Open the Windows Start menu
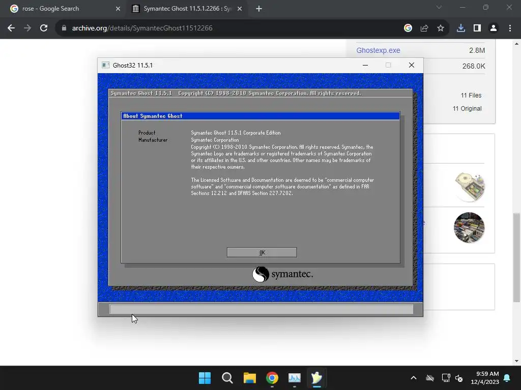 point(205,378)
